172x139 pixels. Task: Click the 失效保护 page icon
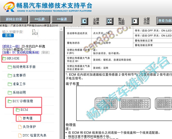click(20, 127)
